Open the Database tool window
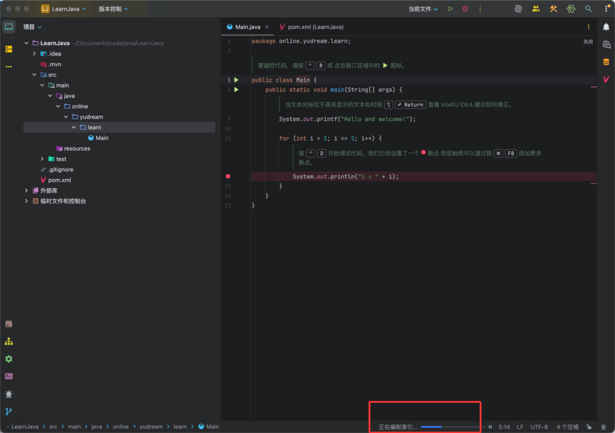 click(606, 62)
